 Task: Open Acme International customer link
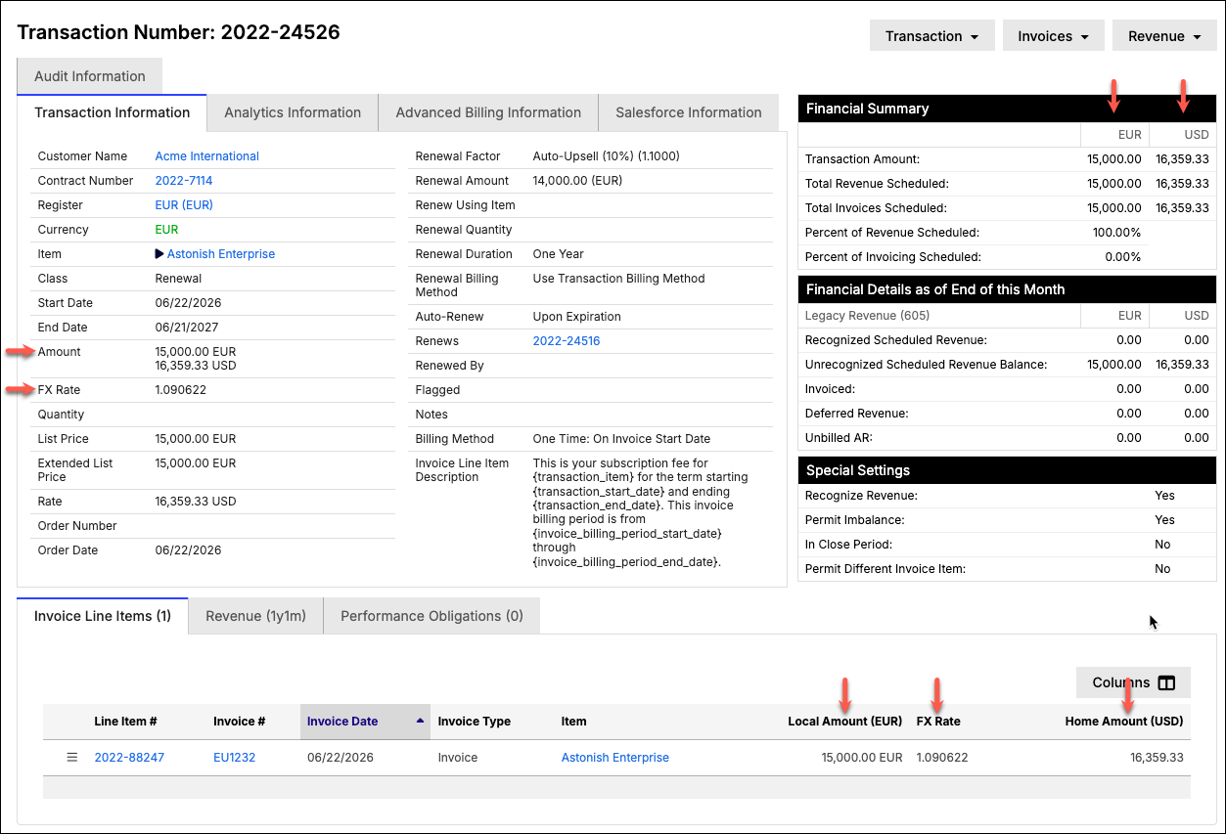click(x=207, y=156)
